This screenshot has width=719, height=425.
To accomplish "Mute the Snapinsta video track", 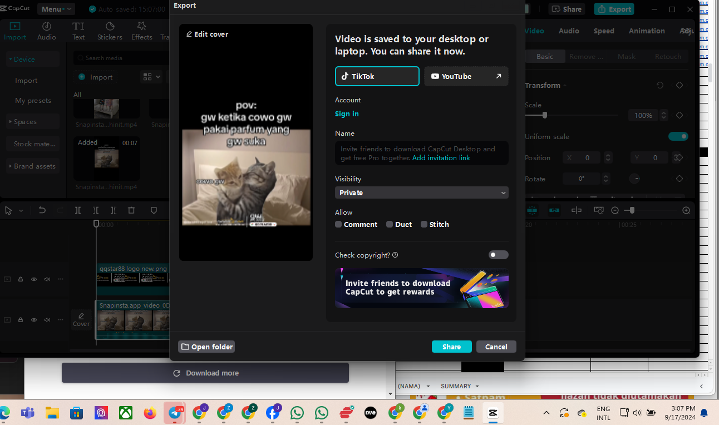I will 47,320.
